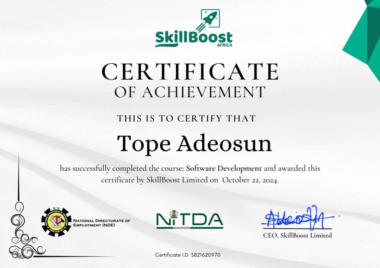Image resolution: width=380 pixels, height=268 pixels.
Task: Click the vertical black line decoration
Action: click(x=19, y=177)
